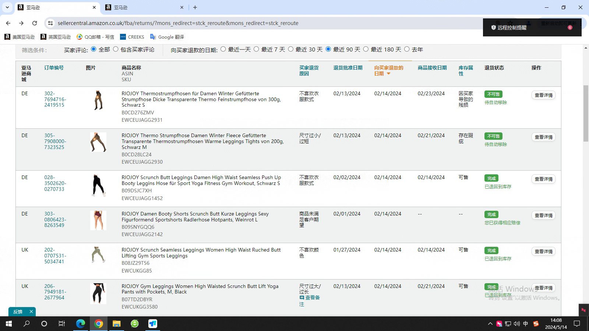The image size is (589, 331).
Task: Open File Explorer from taskbar
Action: (x=117, y=324)
